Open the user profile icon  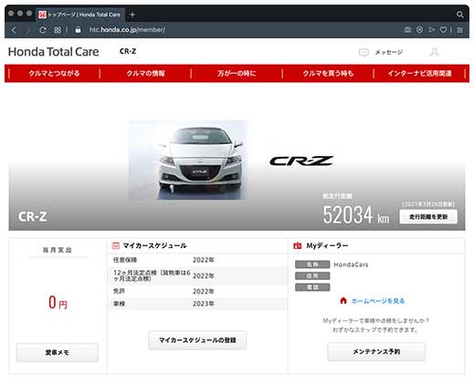(435, 52)
